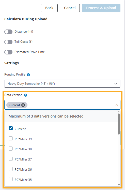The width and height of the screenshot is (125, 190).
Task: Click the list scrollbar down arrow
Action: 119,185
